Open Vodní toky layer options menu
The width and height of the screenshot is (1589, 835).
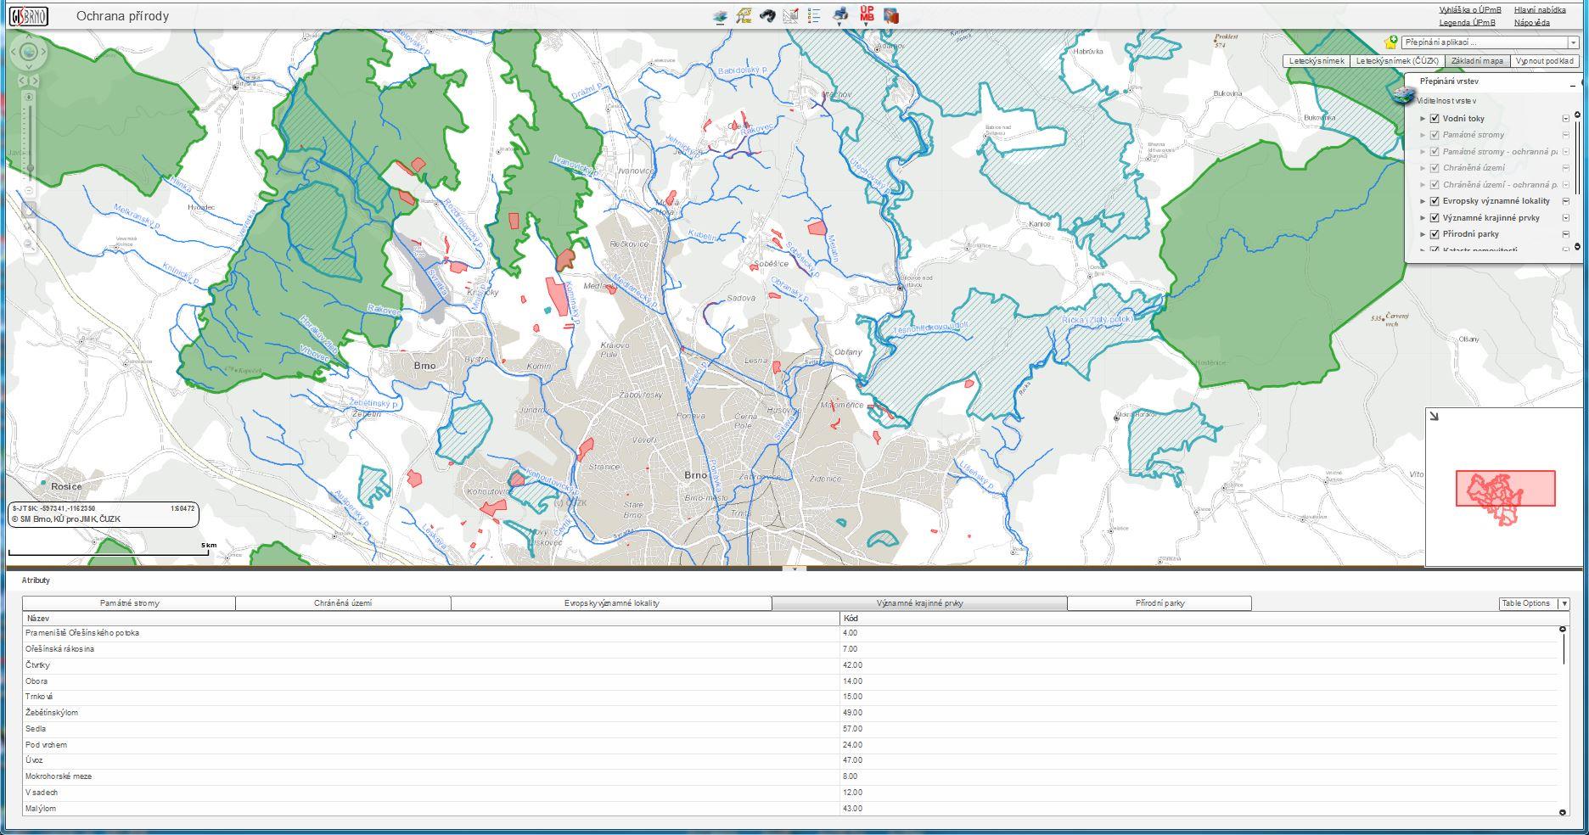[1566, 119]
